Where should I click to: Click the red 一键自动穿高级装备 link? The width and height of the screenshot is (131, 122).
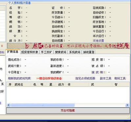[x=49, y=78]
